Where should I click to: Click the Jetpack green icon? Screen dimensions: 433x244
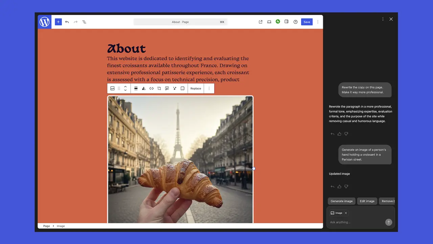tap(278, 22)
